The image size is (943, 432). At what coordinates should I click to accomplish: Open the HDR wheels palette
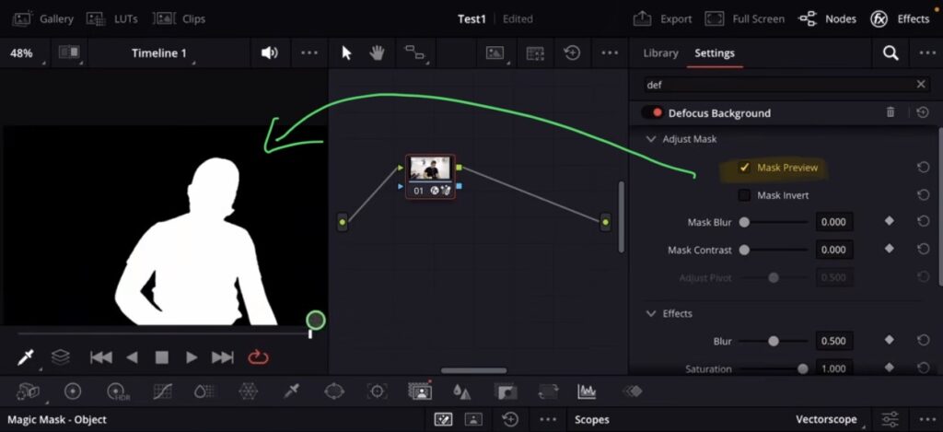pyautogui.click(x=117, y=392)
